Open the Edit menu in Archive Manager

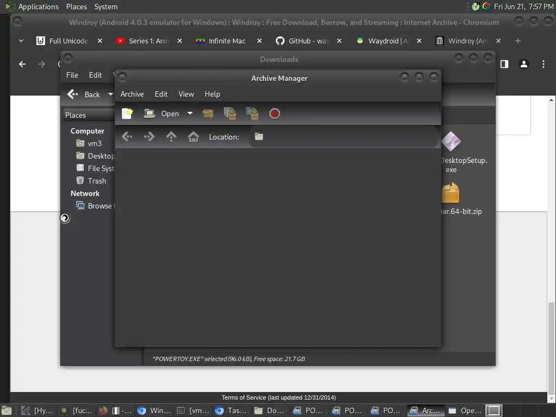click(x=161, y=94)
